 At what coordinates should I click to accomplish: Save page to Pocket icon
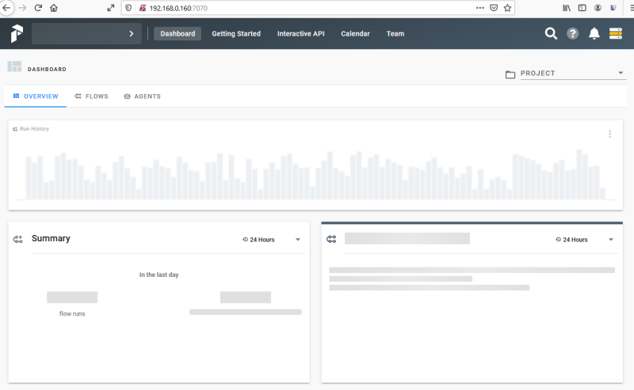(494, 8)
